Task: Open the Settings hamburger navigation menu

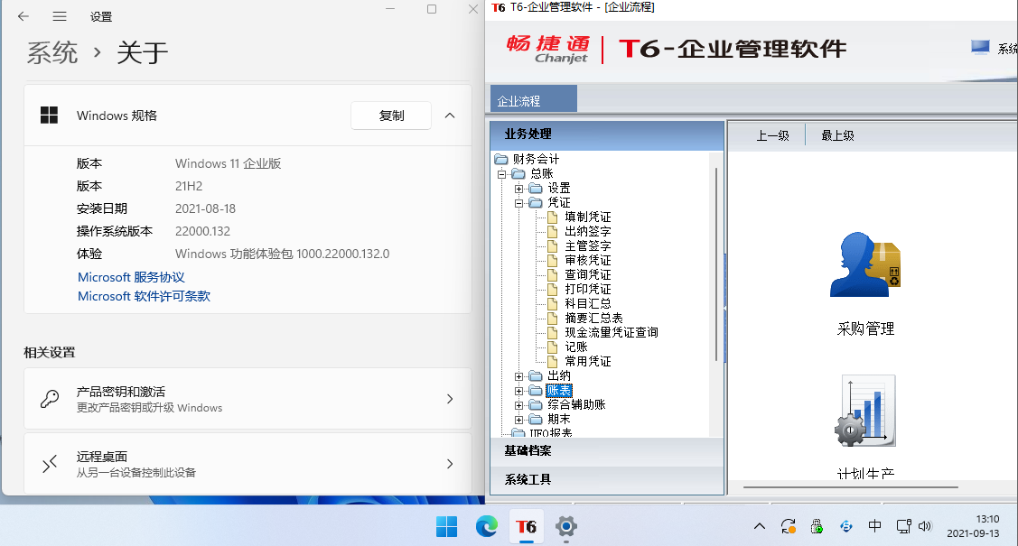Action: (60, 16)
